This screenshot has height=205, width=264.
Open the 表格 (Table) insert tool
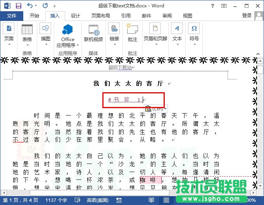click(x=27, y=34)
